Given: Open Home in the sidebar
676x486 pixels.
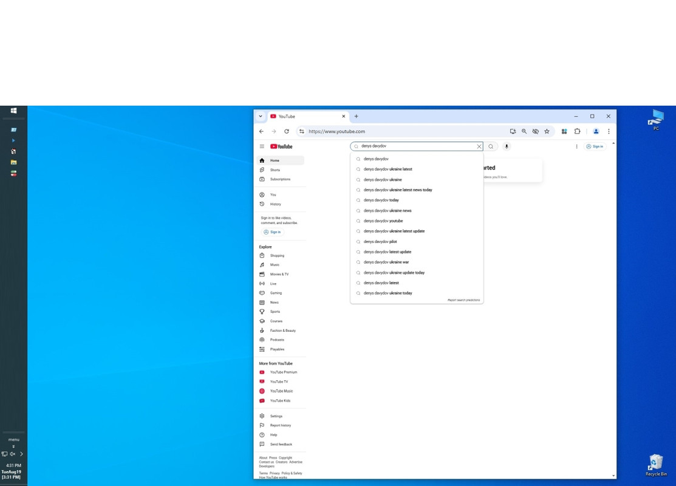Looking at the screenshot, I should (x=281, y=160).
